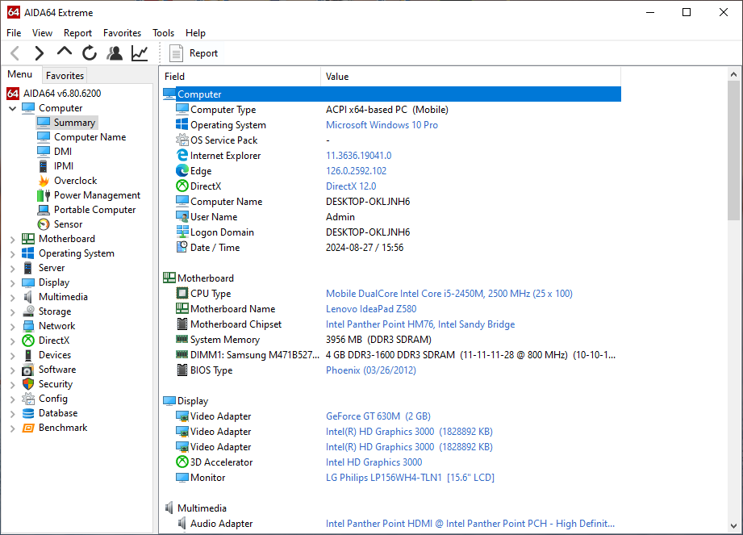Click the Field column header

[x=240, y=77]
